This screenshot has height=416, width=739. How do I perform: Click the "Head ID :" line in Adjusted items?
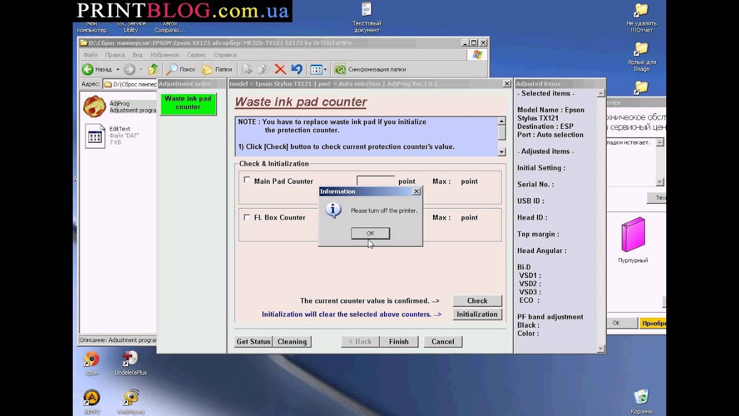532,217
